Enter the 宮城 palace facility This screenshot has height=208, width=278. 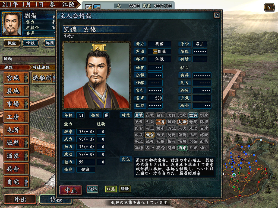coord(16,78)
